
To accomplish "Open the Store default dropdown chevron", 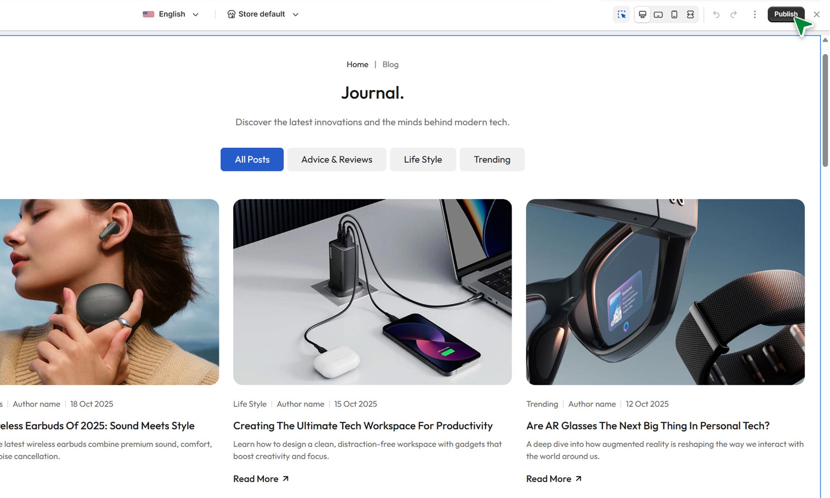I will 295,15.
